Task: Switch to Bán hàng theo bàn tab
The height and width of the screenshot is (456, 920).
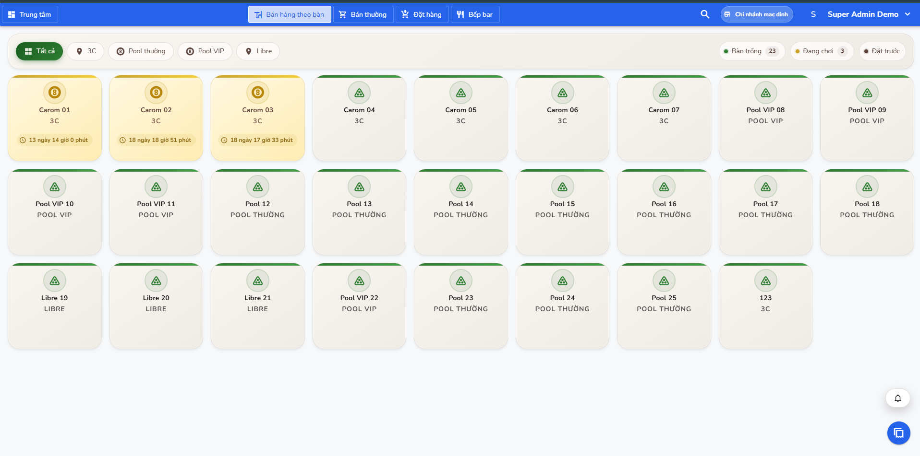Action: point(290,14)
